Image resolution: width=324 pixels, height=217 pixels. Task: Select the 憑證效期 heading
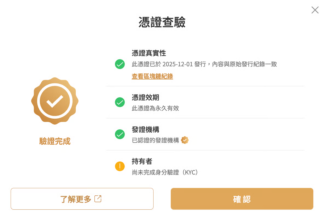[145, 98]
